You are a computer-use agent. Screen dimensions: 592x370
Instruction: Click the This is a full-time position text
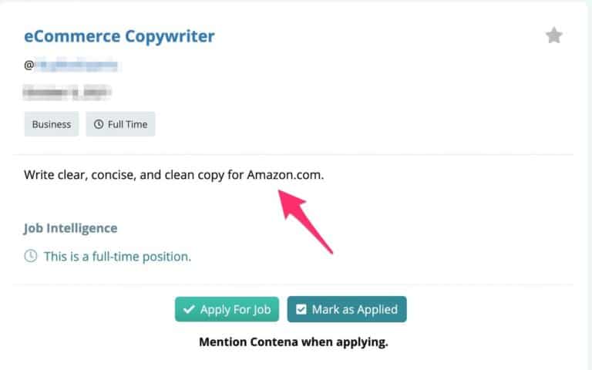pos(117,257)
